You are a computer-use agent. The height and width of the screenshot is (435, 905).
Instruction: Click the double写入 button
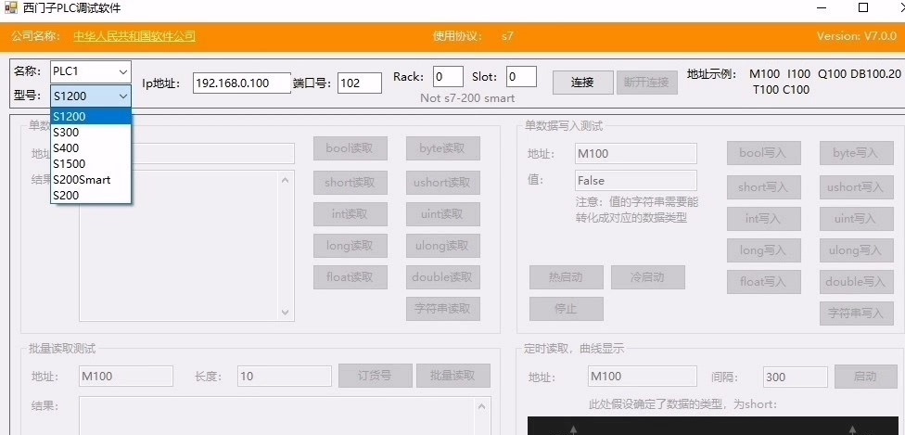[856, 282]
